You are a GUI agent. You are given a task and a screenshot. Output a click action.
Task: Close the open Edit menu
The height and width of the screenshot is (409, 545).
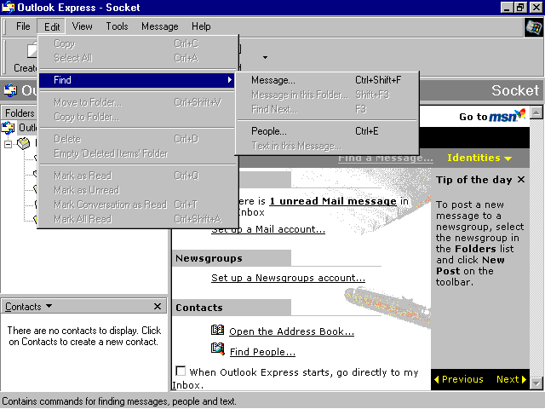click(52, 26)
